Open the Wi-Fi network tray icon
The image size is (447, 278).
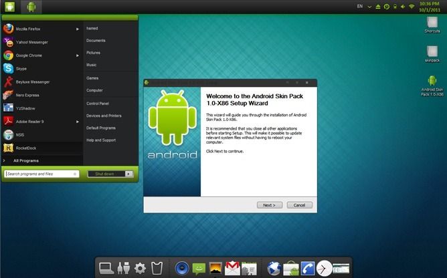pos(412,6)
